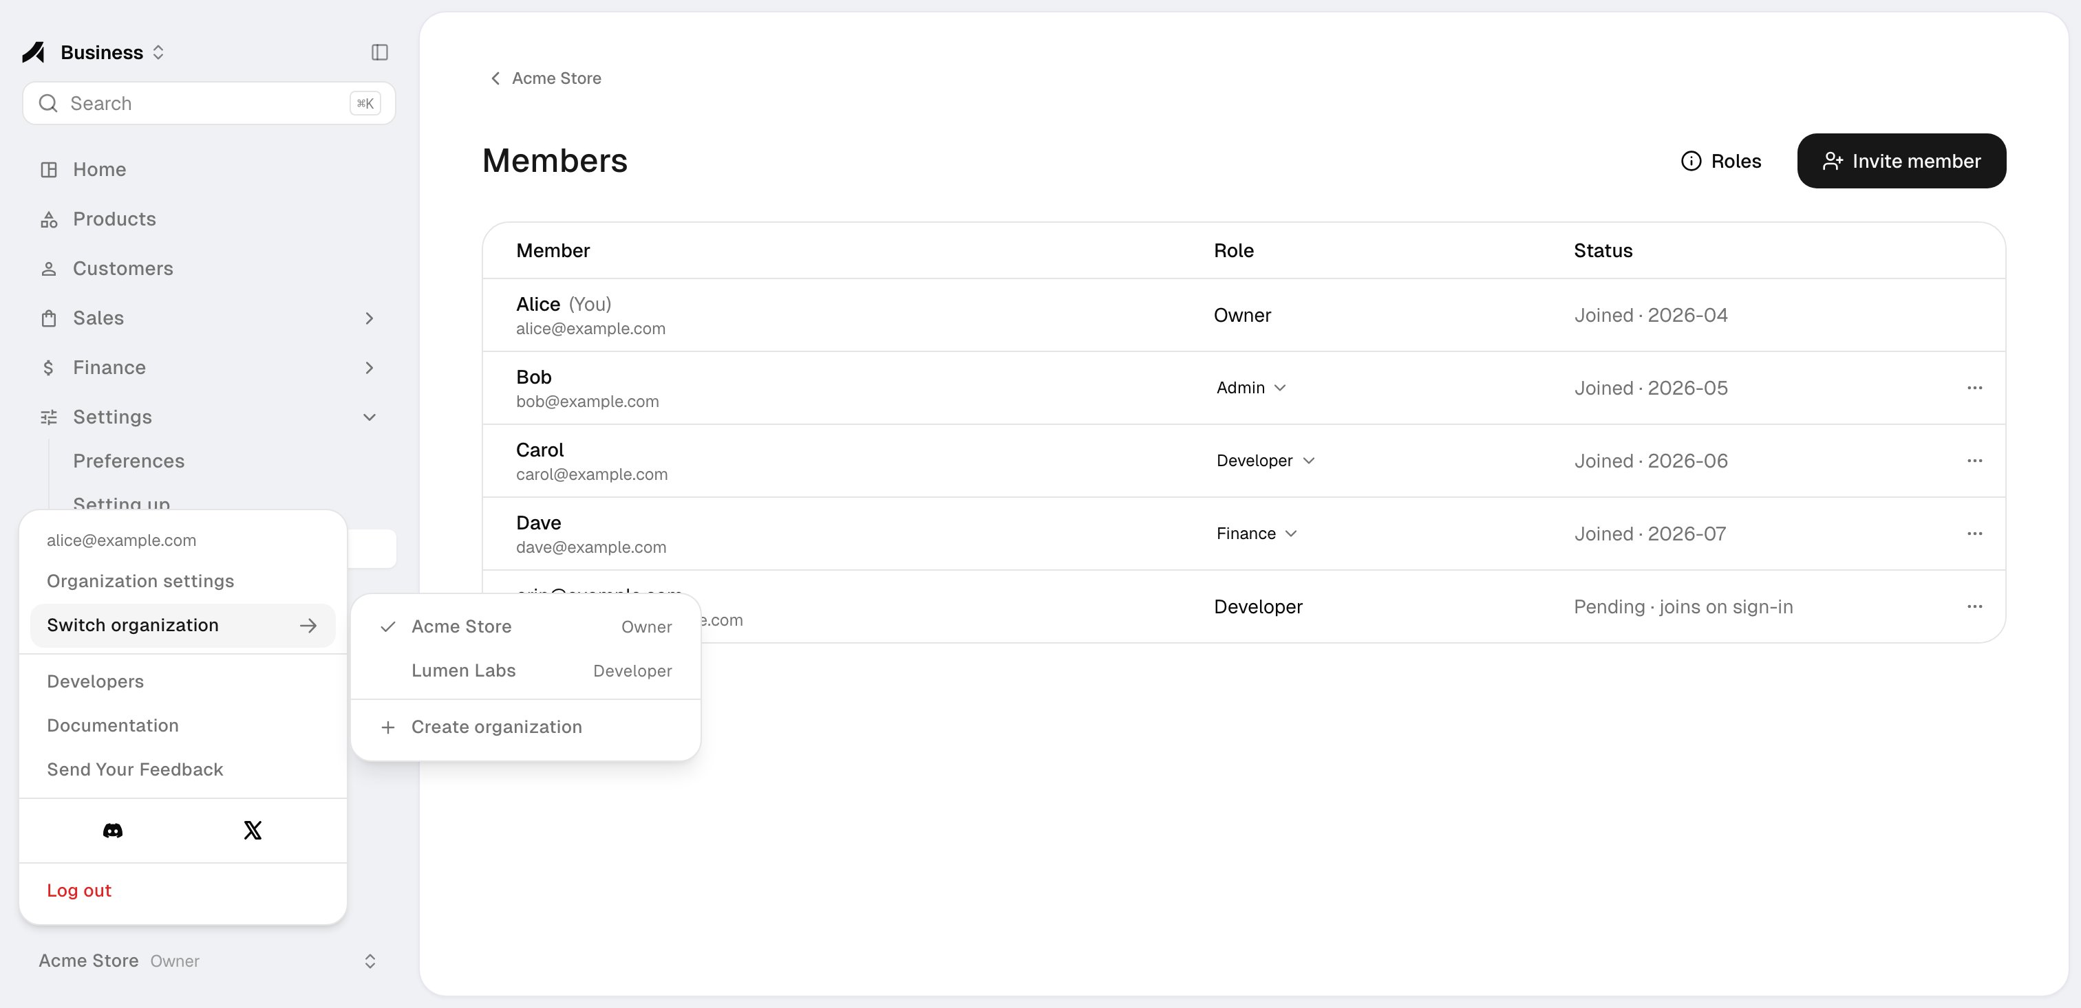The width and height of the screenshot is (2081, 1008).
Task: Open the Developers menu item
Action: 182,682
